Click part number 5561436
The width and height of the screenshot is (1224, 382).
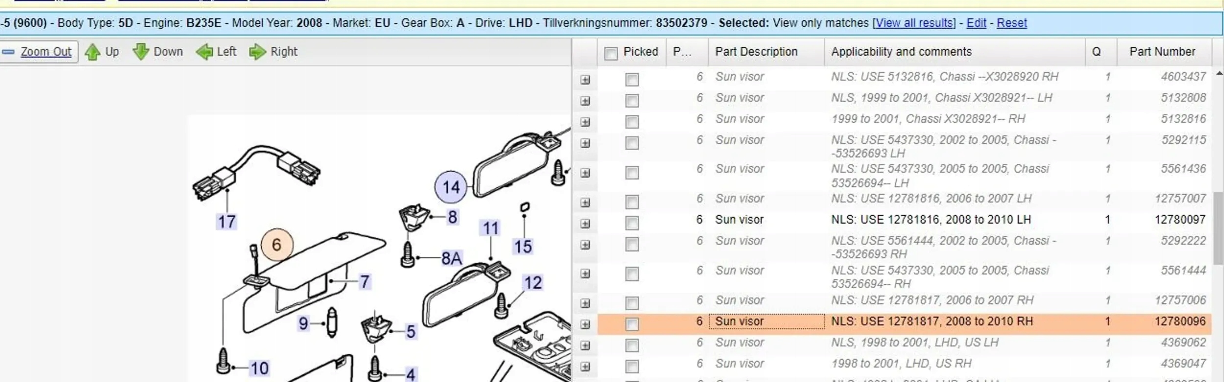tap(1183, 168)
